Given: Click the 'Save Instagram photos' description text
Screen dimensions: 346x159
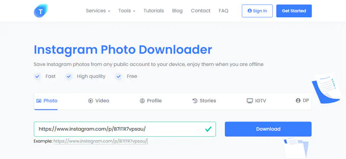Looking at the screenshot, I should 148,65.
